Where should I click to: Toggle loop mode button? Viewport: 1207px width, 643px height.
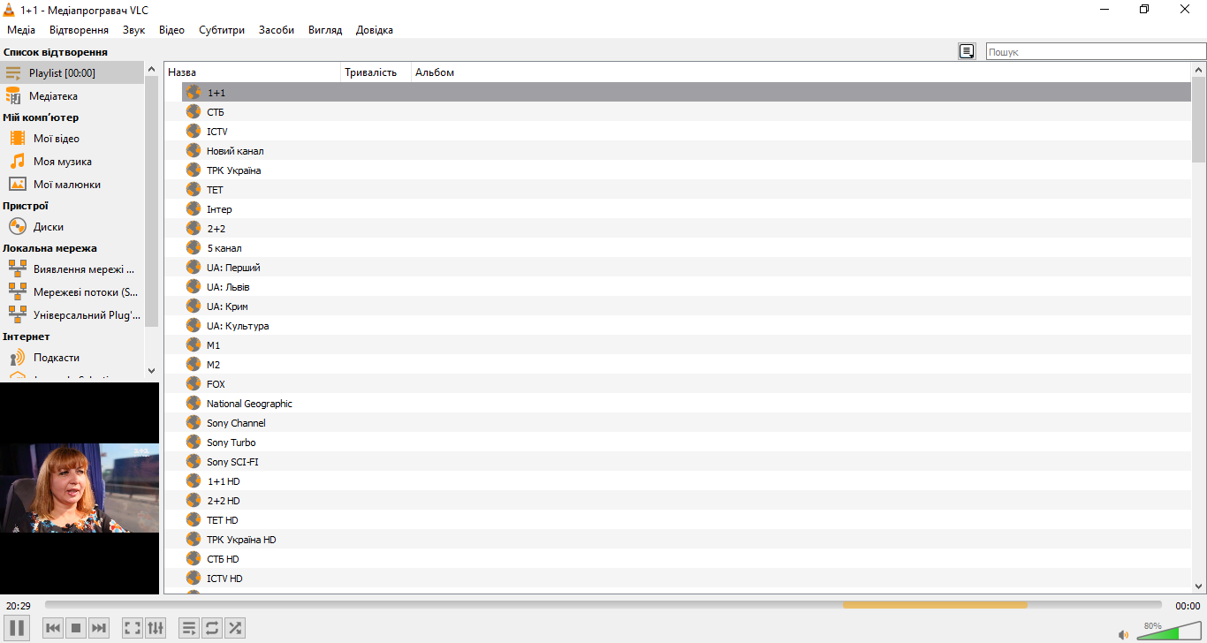click(212, 628)
